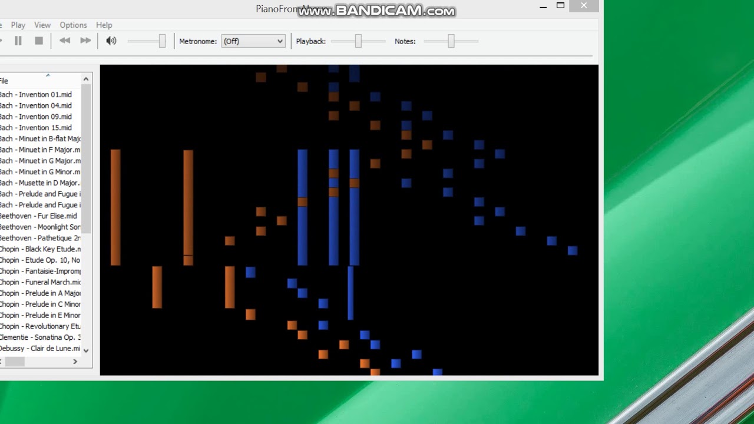Screen dimensions: 754x424
Task: Close the PianoFromAbove window
Action: (583, 6)
